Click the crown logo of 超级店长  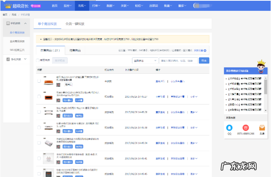tap(8, 6)
